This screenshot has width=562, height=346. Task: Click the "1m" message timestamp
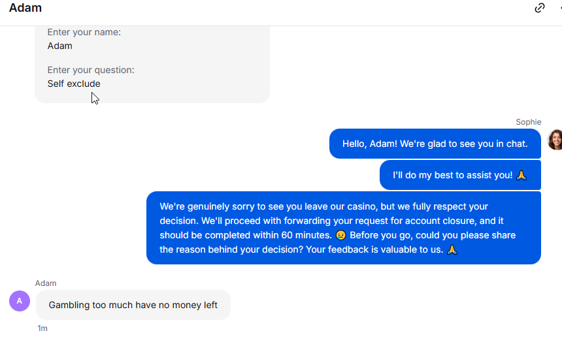coord(42,328)
